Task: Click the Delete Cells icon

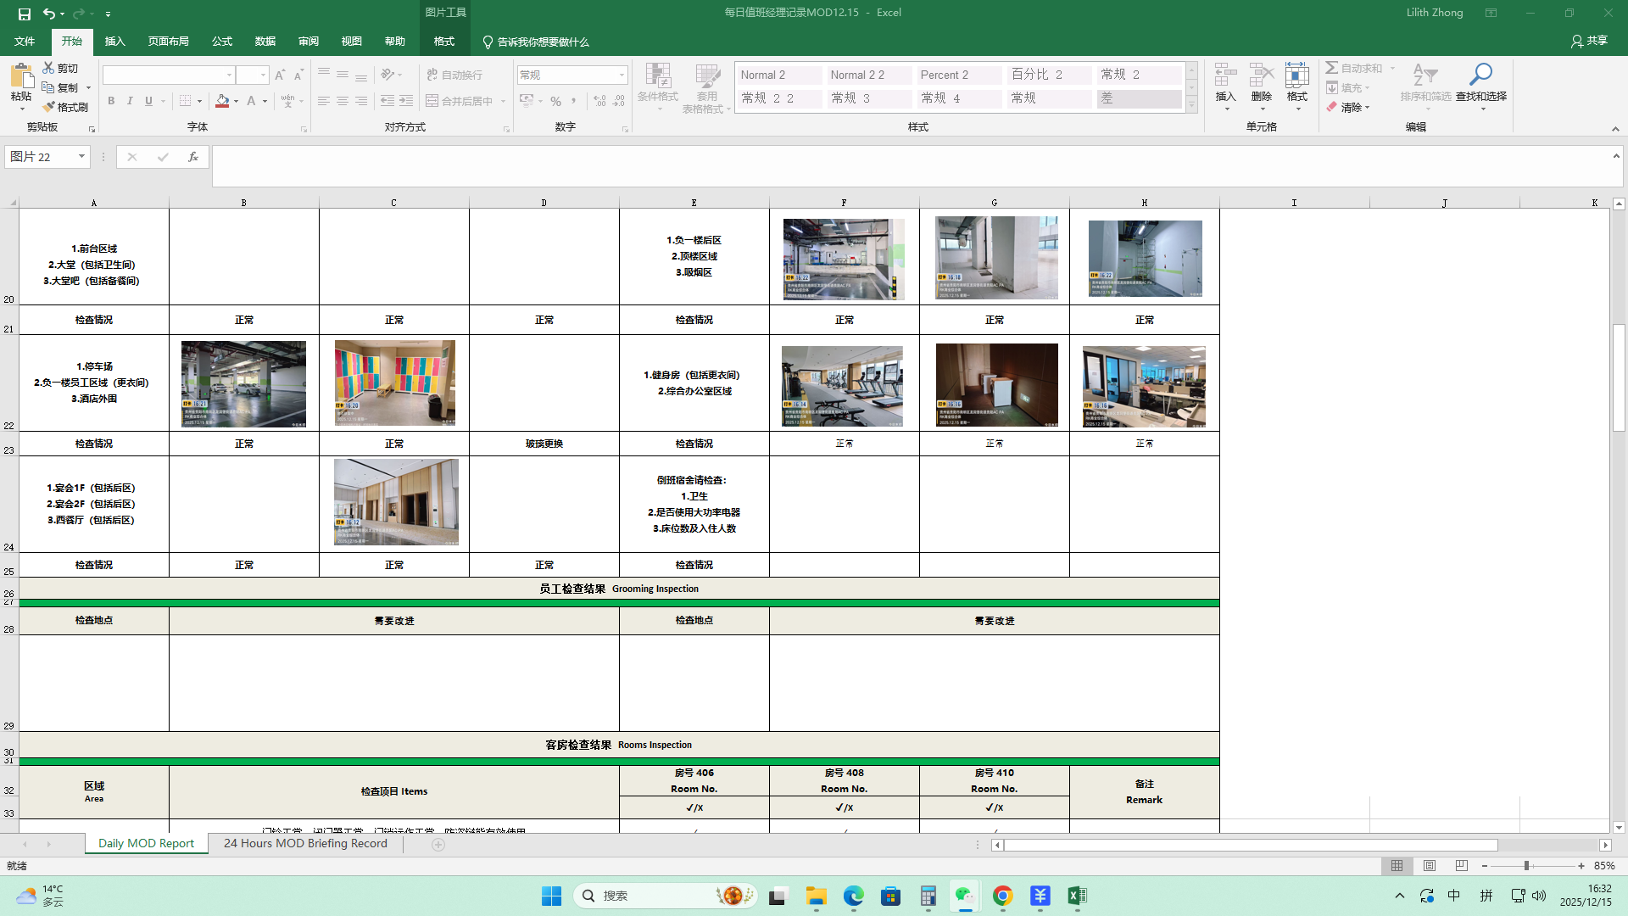Action: coord(1261,75)
